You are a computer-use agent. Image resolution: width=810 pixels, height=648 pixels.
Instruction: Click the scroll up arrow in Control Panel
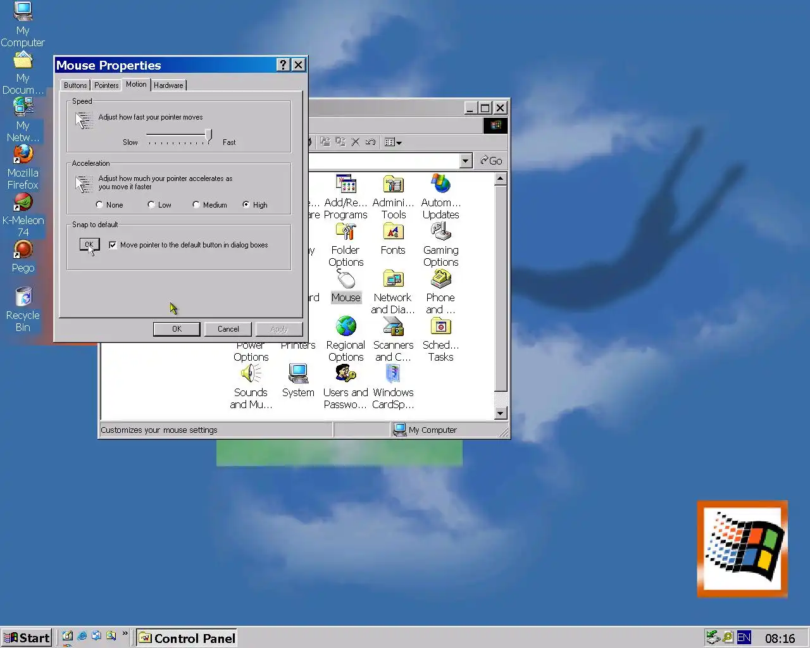click(x=501, y=178)
